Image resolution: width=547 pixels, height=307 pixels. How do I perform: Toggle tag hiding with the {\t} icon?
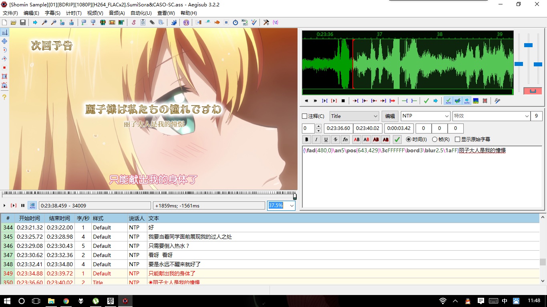tap(276, 22)
